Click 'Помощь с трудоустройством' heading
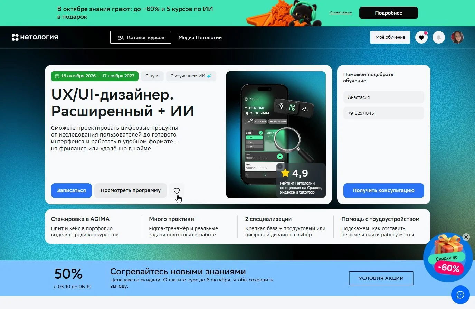 coord(380,219)
